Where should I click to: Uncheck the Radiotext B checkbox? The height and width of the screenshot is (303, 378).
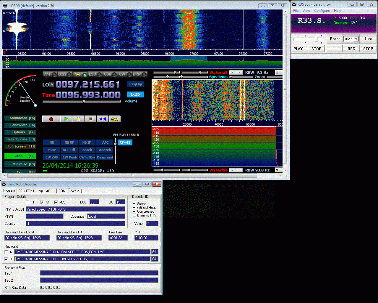pyautogui.click(x=7, y=259)
